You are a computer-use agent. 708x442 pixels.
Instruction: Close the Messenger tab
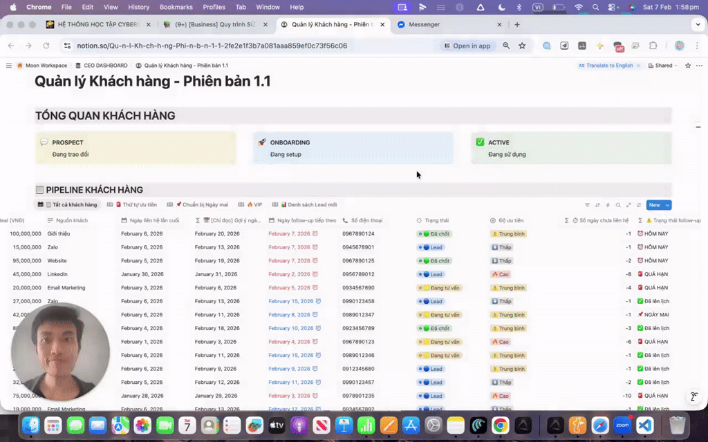(x=499, y=24)
